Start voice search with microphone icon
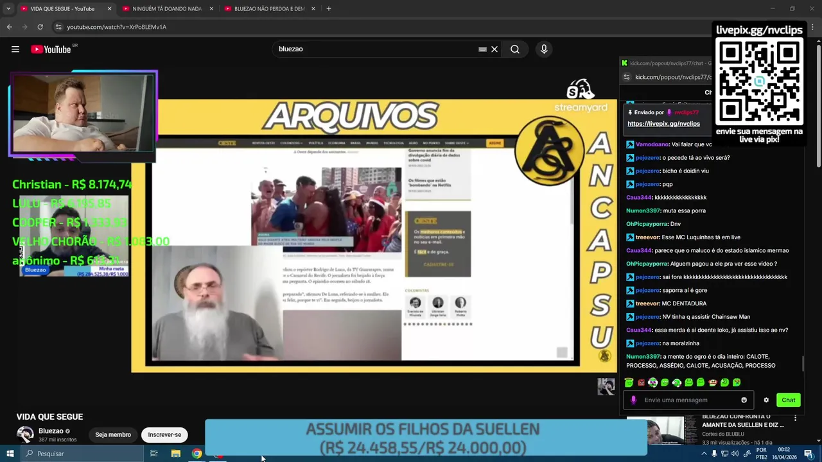This screenshot has width=822, height=462. tap(544, 49)
